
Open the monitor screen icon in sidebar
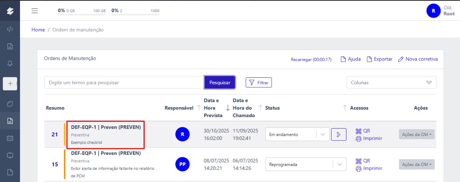(x=10, y=155)
